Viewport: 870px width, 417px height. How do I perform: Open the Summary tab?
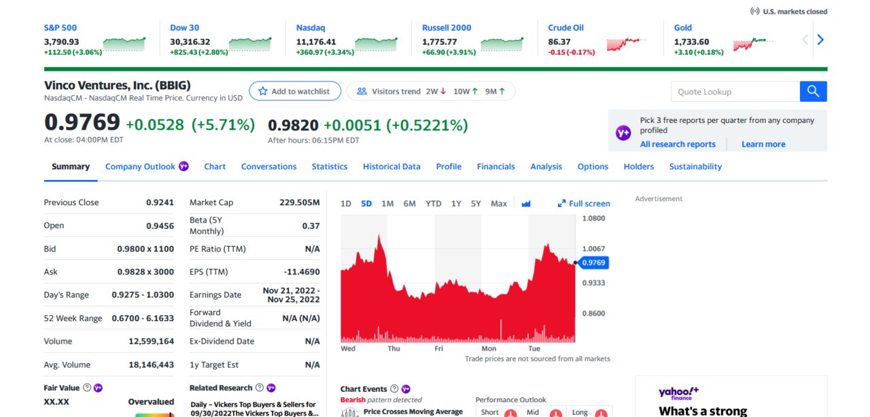pyautogui.click(x=71, y=166)
